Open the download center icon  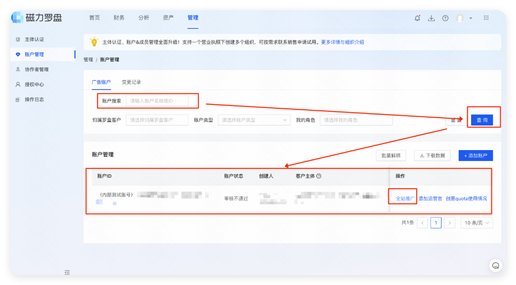(x=431, y=18)
